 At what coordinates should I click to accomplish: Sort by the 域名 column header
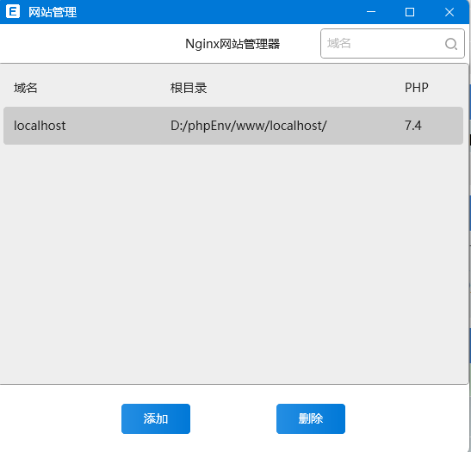coord(26,88)
